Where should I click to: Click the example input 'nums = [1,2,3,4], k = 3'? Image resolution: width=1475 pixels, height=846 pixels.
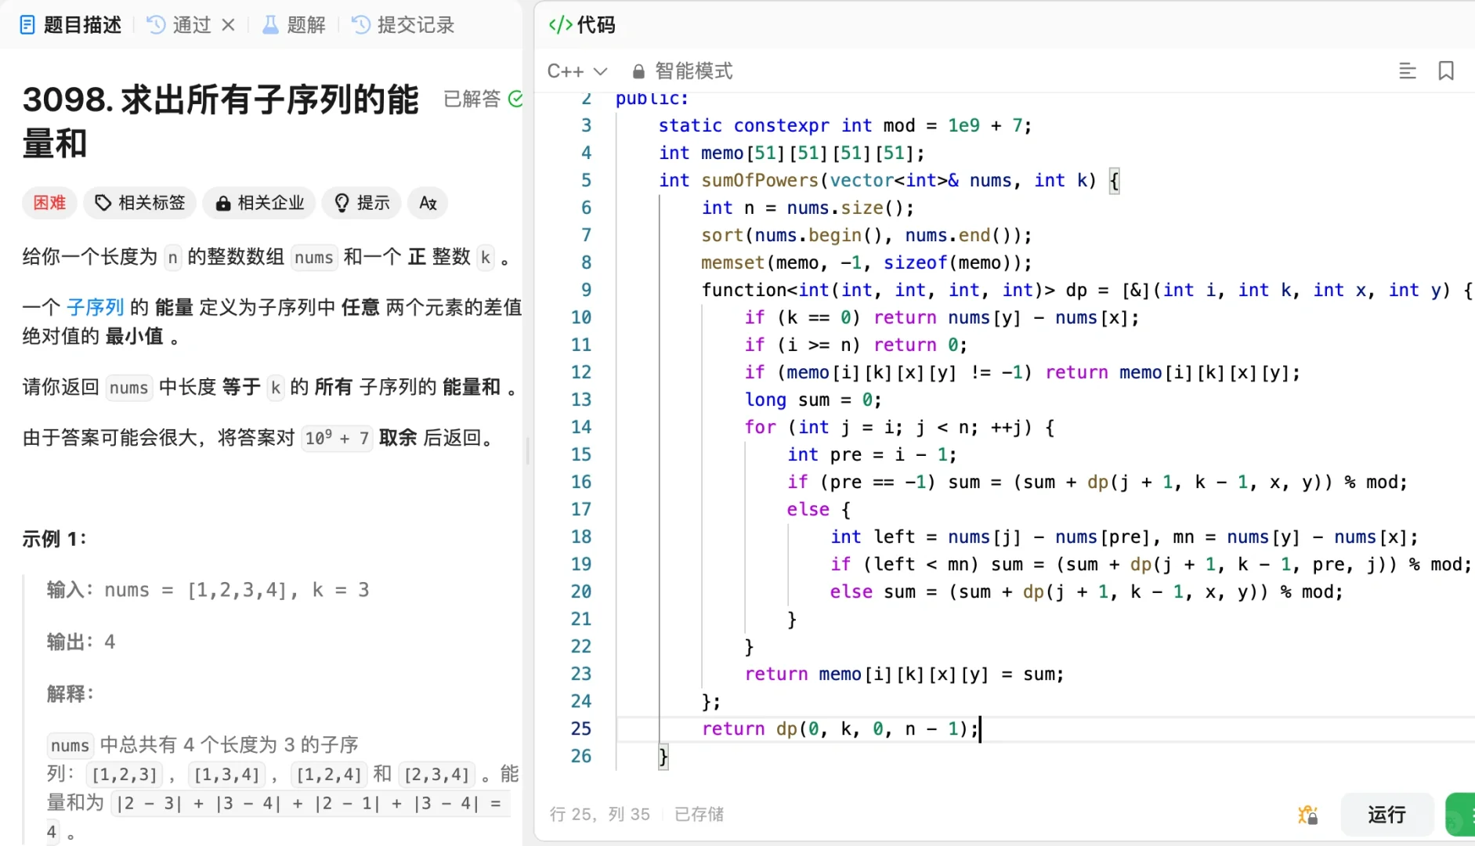point(237,590)
